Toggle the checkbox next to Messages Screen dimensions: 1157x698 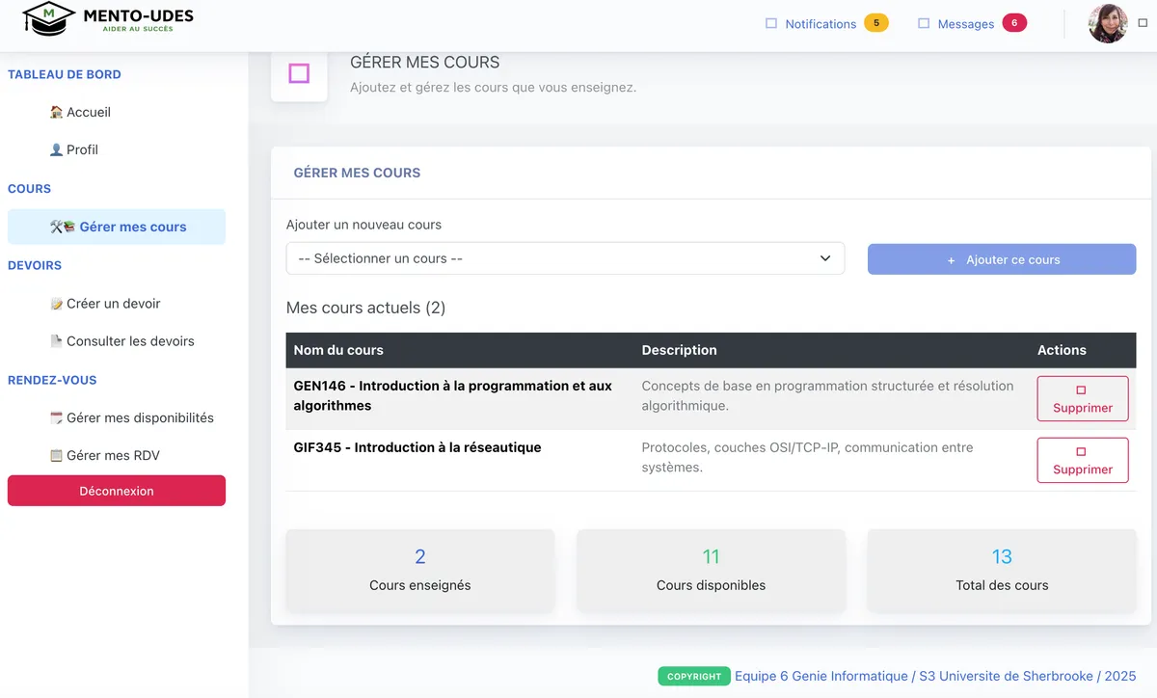click(x=924, y=22)
